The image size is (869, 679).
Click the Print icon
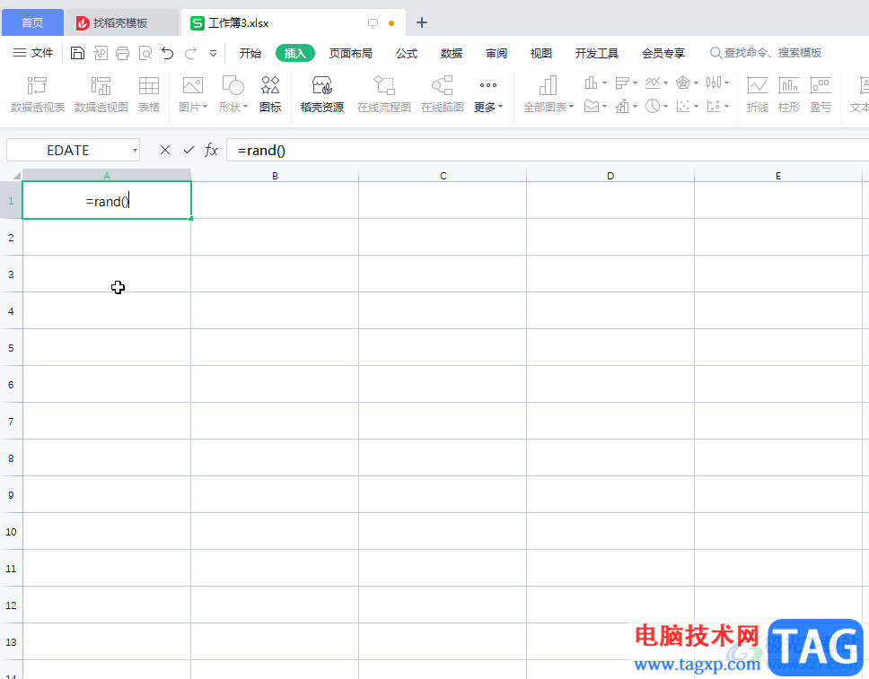coord(122,53)
